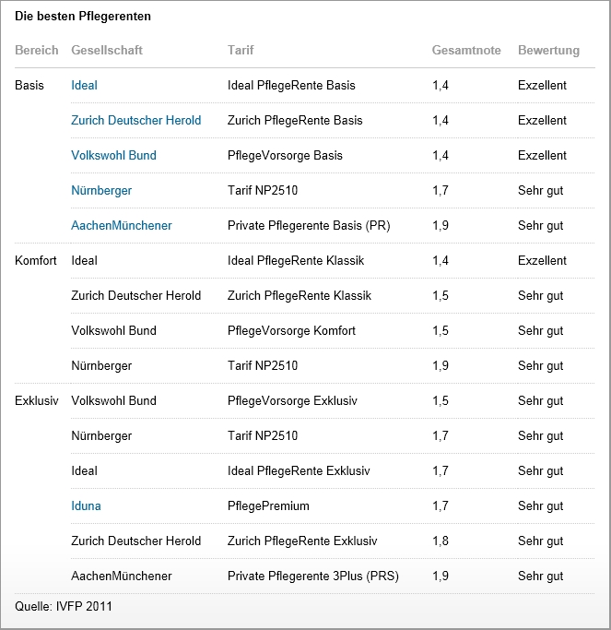The width and height of the screenshot is (611, 630).
Task: Select the Ideal PflegeRente Basis tariff cell
Action: pyautogui.click(x=291, y=85)
